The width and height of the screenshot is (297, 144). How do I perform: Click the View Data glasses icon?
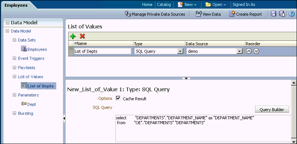(199, 14)
